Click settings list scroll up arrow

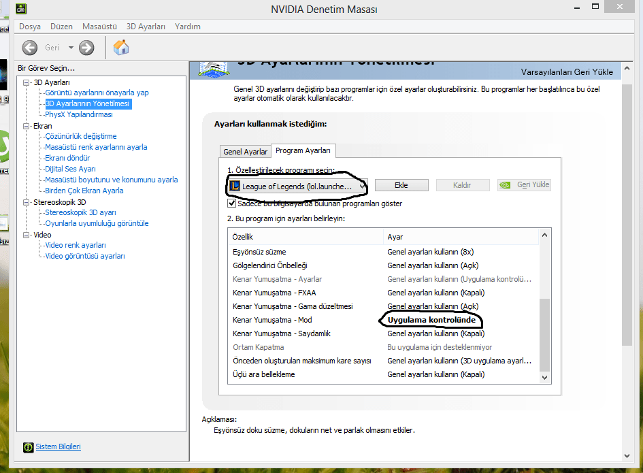[544, 235]
